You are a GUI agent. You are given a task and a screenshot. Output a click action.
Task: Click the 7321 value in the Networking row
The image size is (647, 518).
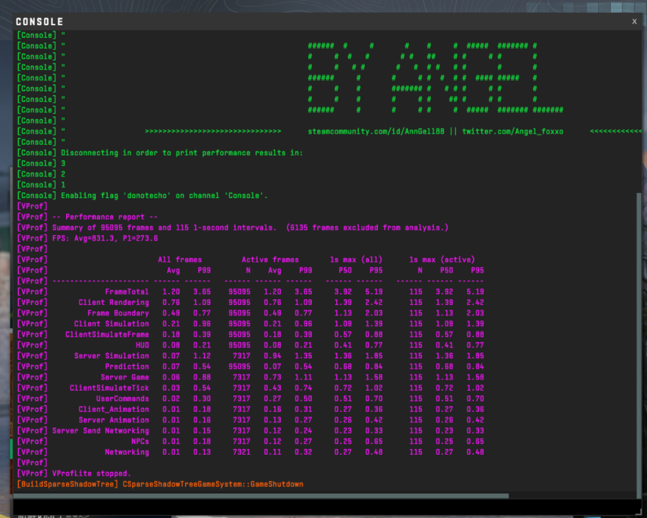[242, 453]
